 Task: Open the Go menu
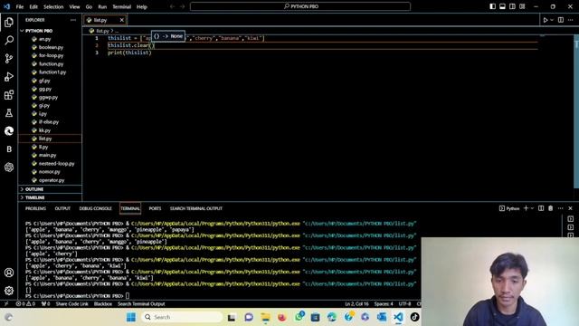89,6
